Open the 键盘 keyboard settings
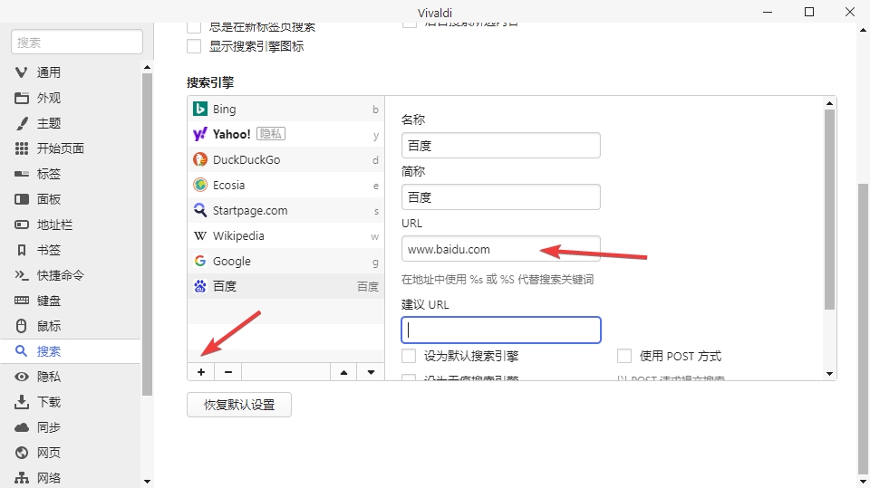This screenshot has width=870, height=488. pyautogui.click(x=71, y=301)
